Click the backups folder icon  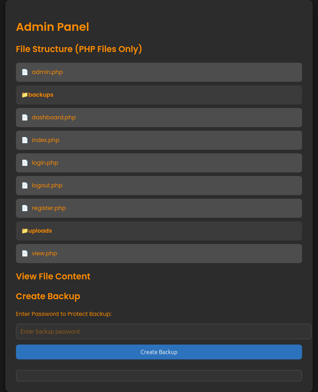24,95
